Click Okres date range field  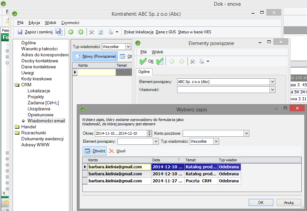click(121, 133)
